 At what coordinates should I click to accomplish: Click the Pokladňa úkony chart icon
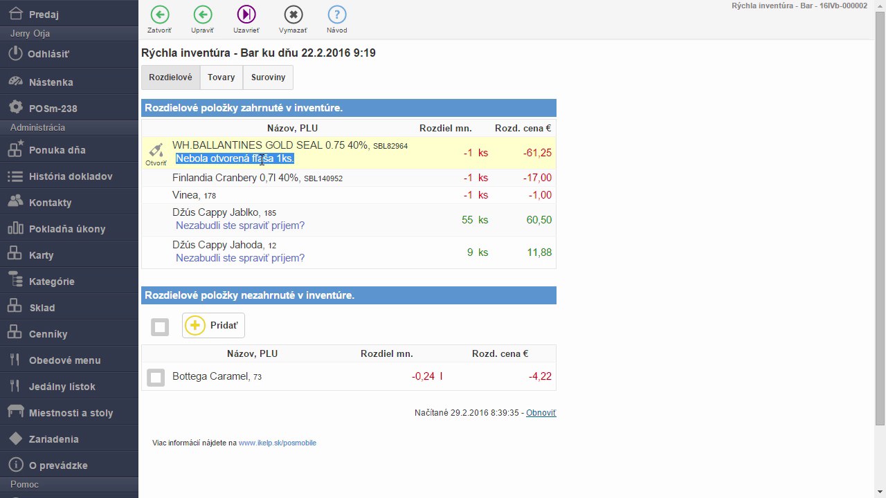15,228
